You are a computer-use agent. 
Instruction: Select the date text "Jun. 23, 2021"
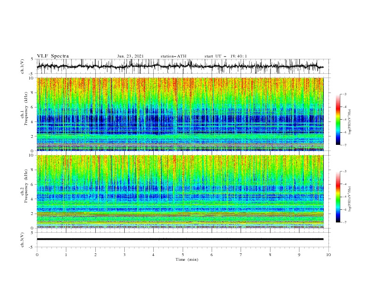130,56
